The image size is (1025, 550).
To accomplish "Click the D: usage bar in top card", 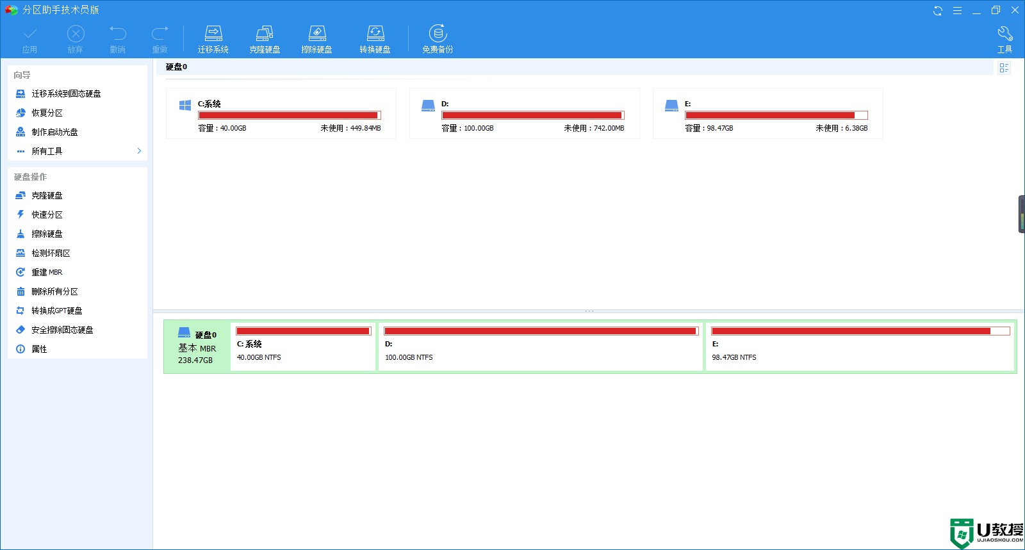I will pyautogui.click(x=533, y=115).
